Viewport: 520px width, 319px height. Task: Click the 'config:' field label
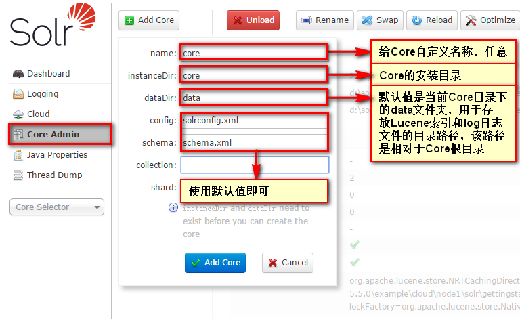(x=163, y=120)
